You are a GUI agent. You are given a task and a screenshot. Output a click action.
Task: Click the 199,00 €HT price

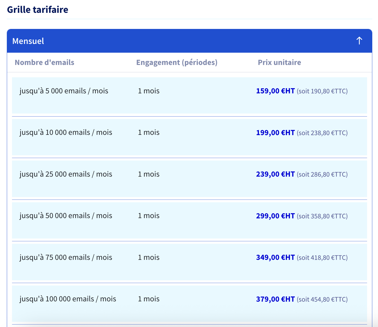(275, 133)
